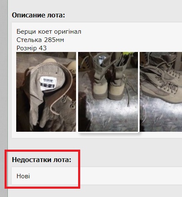Click the "Описание лота:" heading
The height and width of the screenshot is (197, 182).
point(38,15)
